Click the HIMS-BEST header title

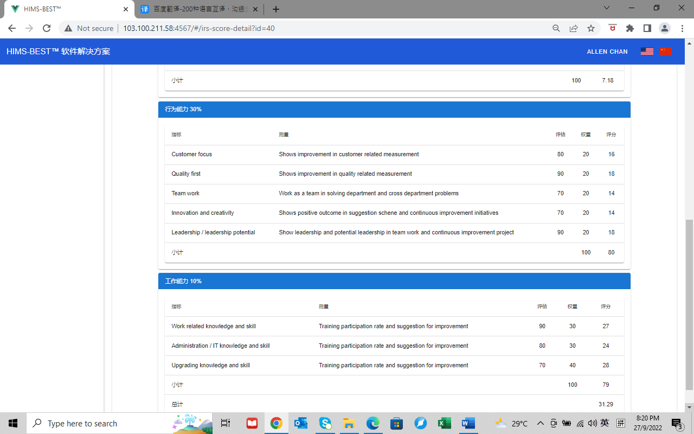coord(58,52)
